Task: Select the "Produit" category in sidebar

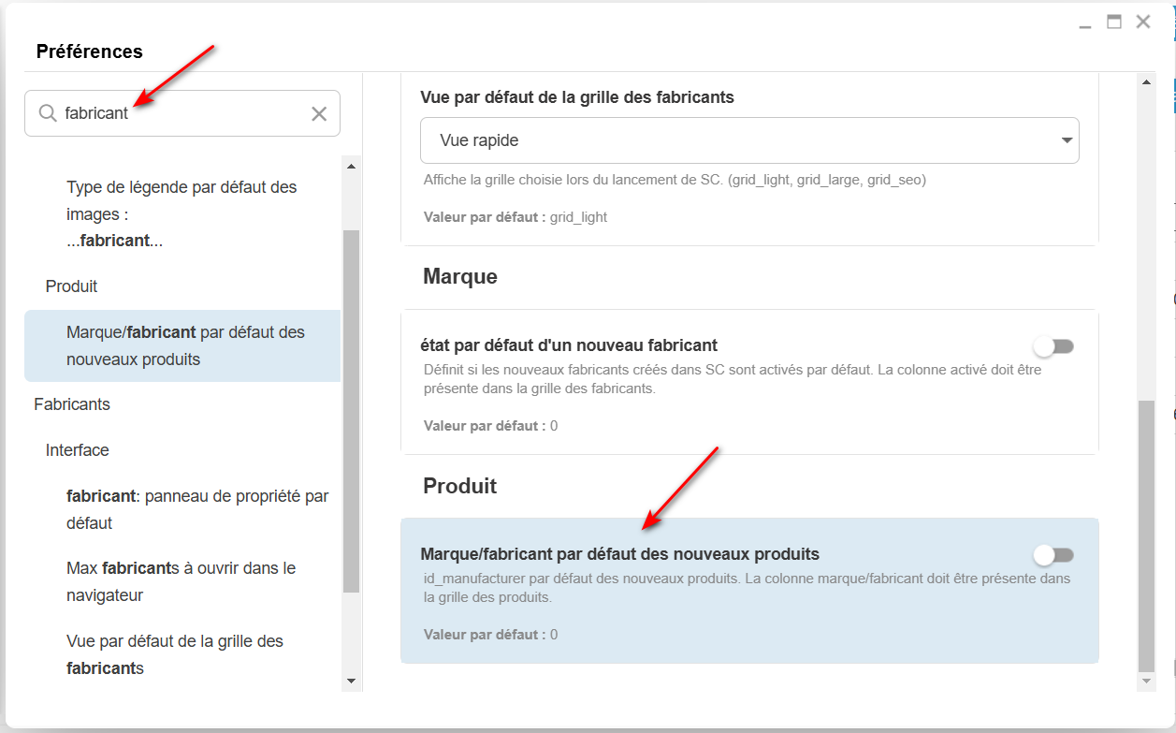Action: coord(72,286)
